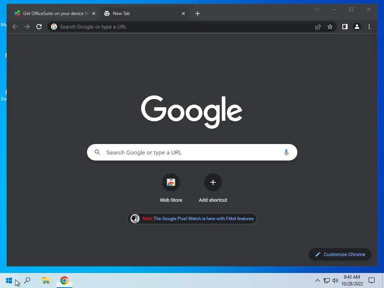Open the Chrome side panel
384x288 pixels.
345,27
